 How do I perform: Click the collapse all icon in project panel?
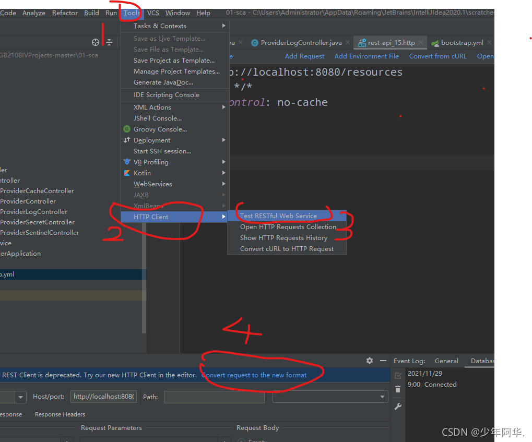tap(109, 42)
